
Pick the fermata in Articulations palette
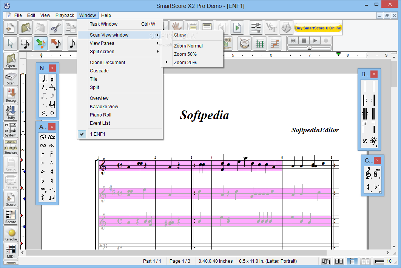[x=51, y=145]
